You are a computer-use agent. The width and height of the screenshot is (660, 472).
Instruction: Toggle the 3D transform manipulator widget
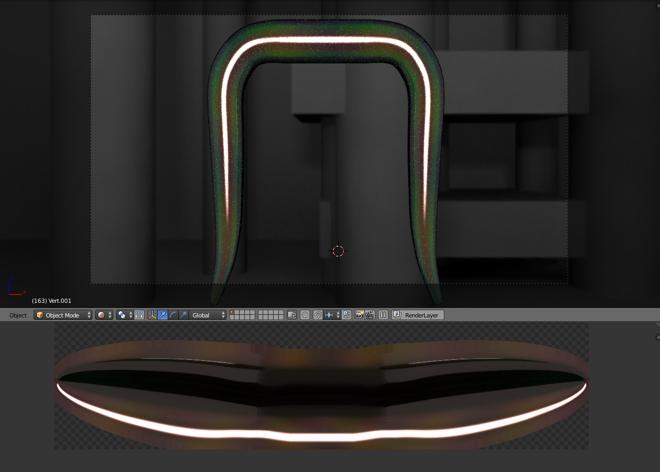coord(153,315)
